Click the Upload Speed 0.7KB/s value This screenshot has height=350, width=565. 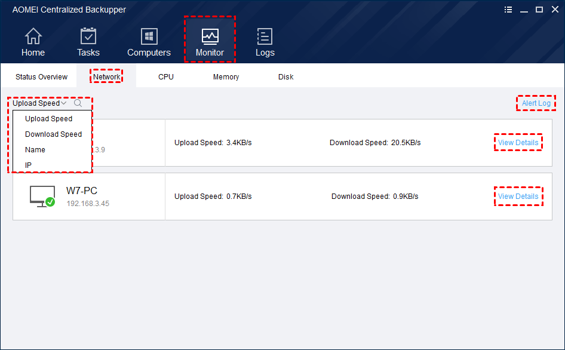239,196
